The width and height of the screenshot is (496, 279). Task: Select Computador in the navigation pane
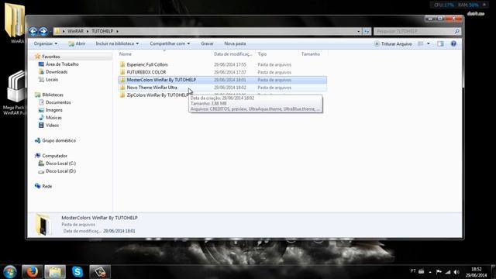(54, 156)
